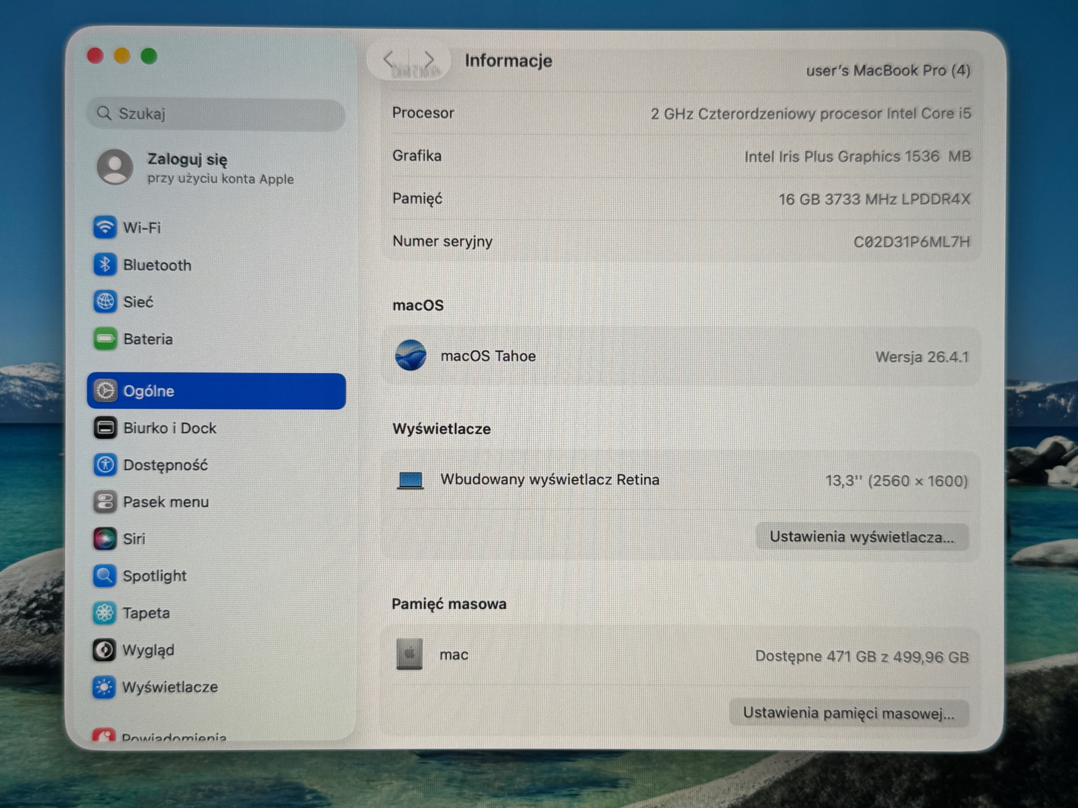Maximize window with green button
Viewport: 1078px width, 808px height.
(149, 56)
